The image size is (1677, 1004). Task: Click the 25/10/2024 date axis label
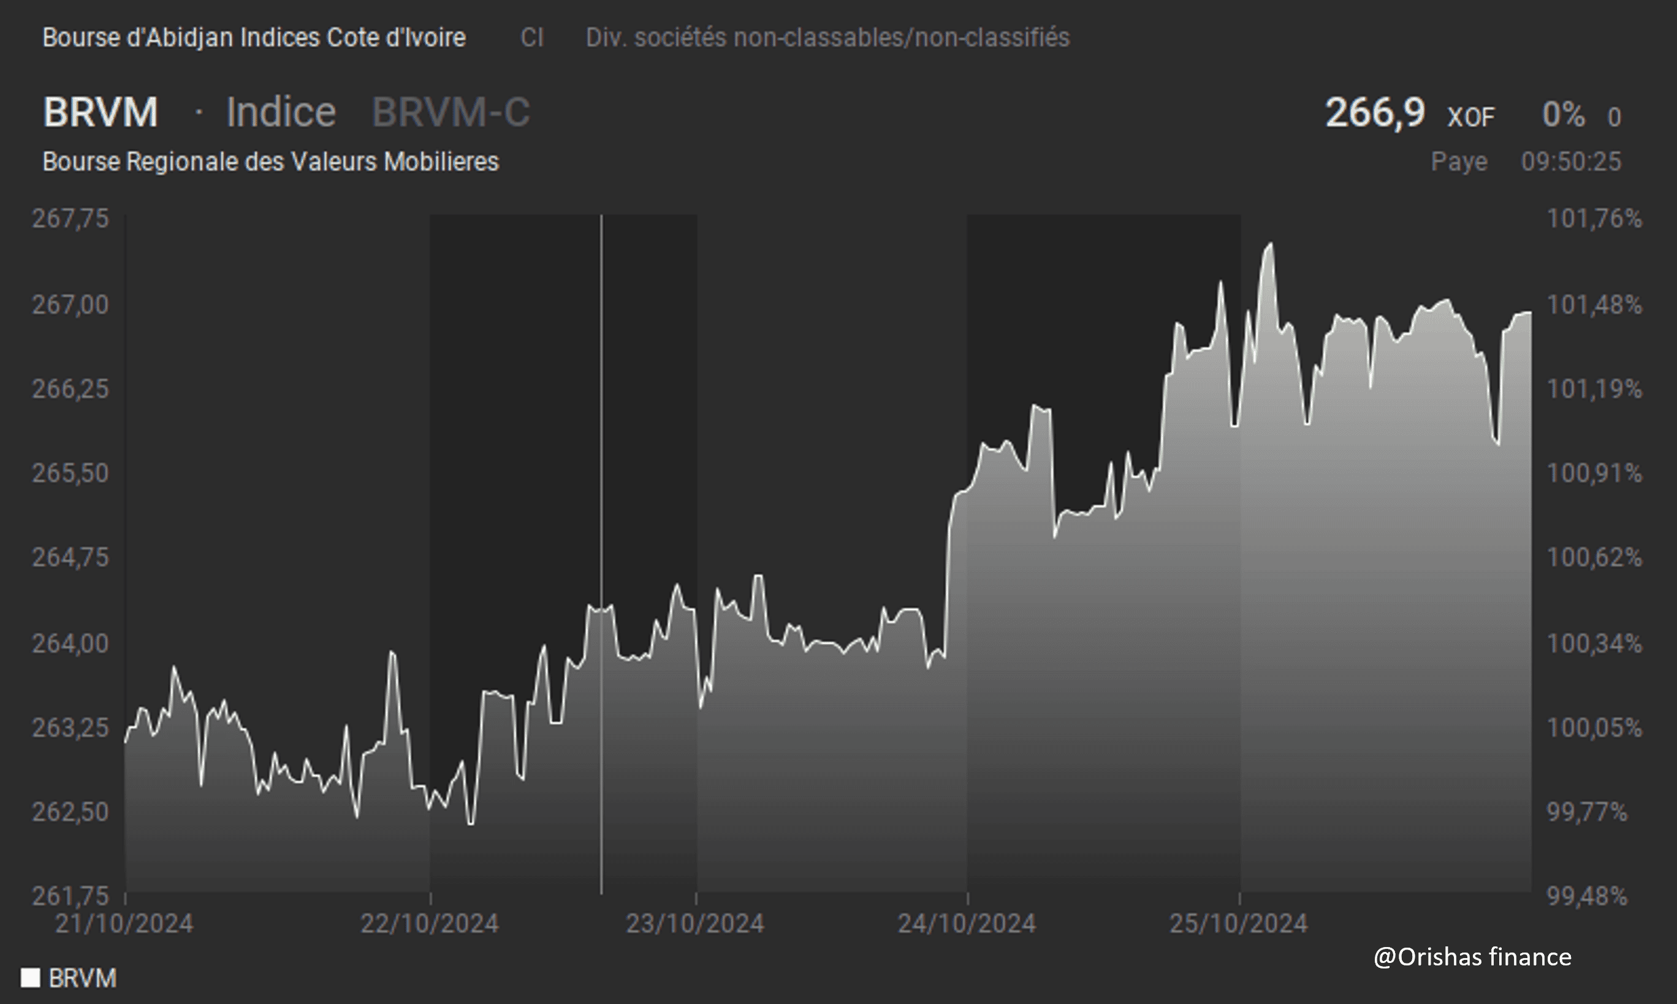pos(1239,924)
